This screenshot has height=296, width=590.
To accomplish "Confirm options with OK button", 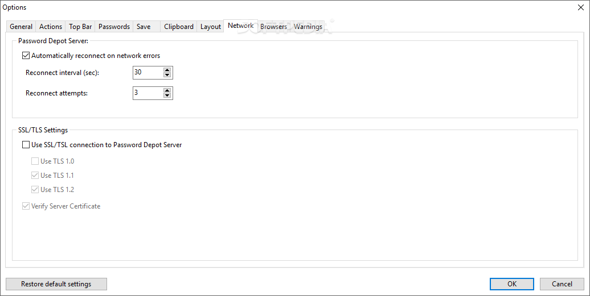I will (512, 284).
